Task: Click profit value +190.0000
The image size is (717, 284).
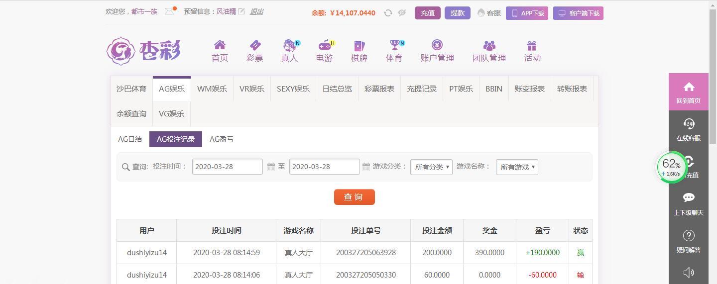Action: [x=543, y=253]
